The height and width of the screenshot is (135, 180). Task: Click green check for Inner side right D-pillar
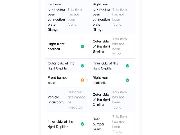pyautogui.click(x=82, y=124)
